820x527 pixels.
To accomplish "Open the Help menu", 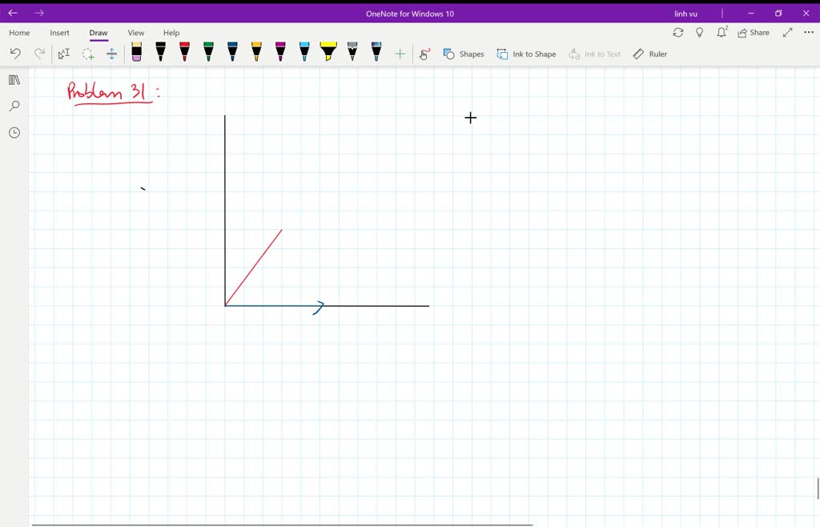I will (x=171, y=32).
